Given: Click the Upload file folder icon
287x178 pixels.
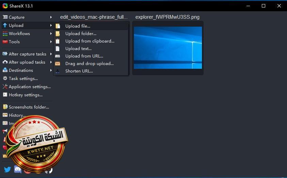Looking at the screenshot, I should (x=58, y=26).
